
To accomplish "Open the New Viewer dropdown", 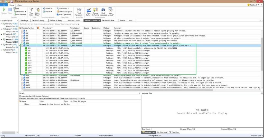I will tap(20, 15).
